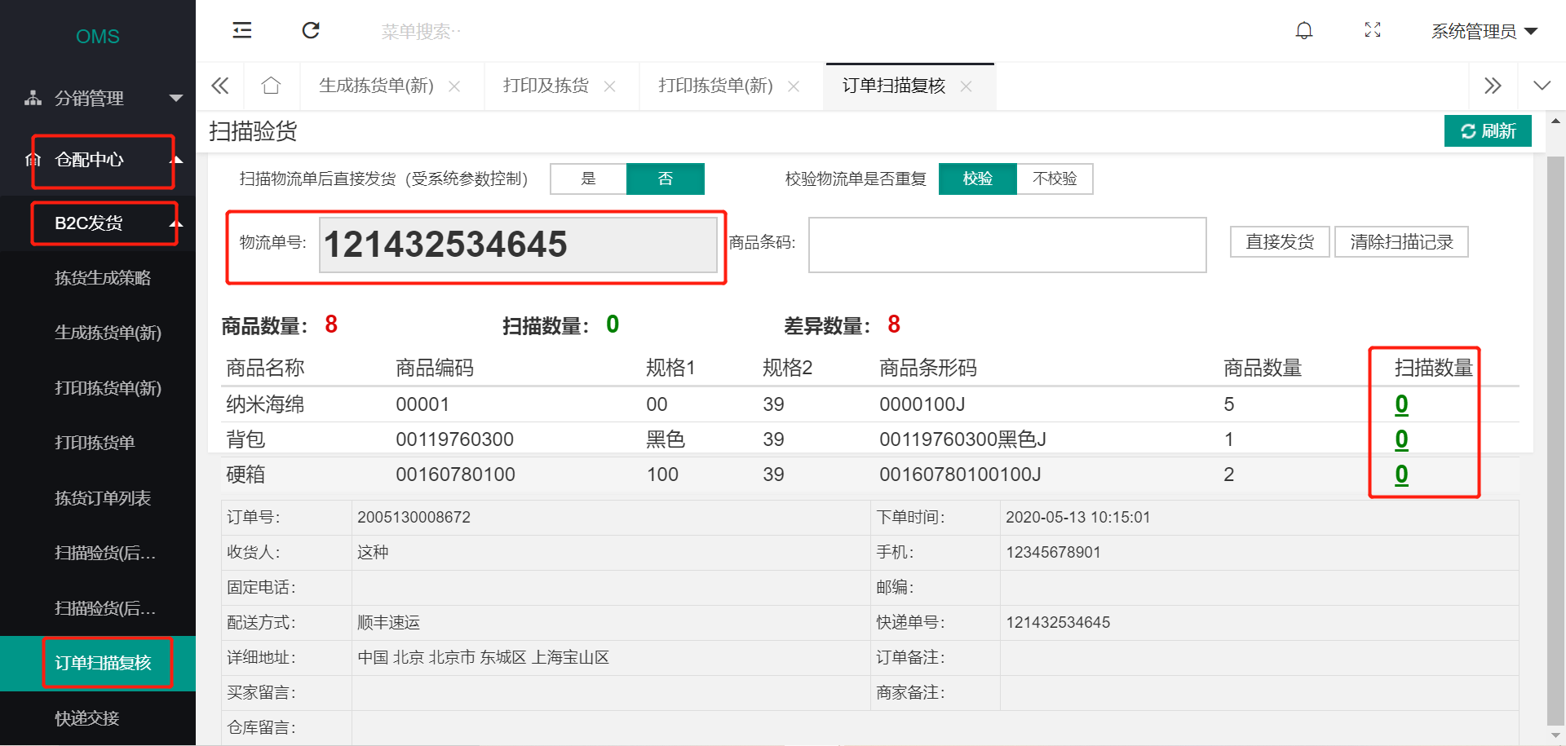1566x746 pixels.
Task: Focus the 物流单号 input field
Action: tap(518, 245)
